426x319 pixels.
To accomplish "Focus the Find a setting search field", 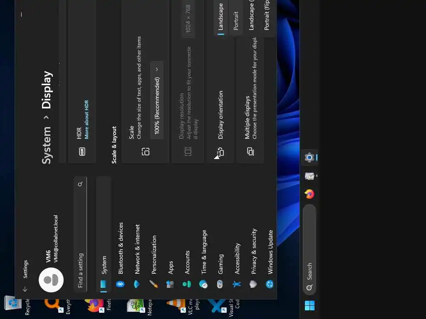I will [x=80, y=234].
